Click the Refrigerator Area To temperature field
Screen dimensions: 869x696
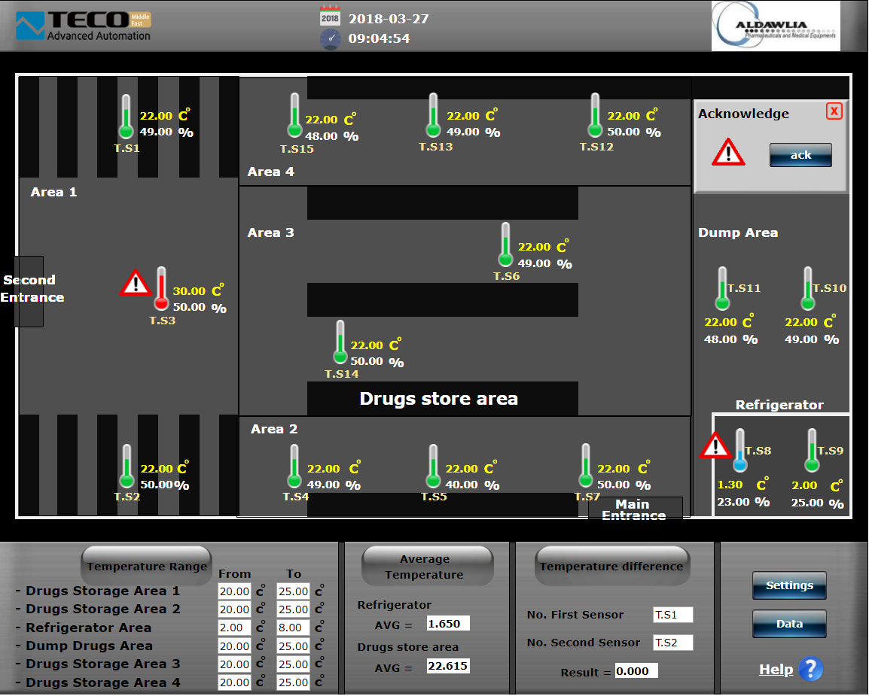(292, 628)
